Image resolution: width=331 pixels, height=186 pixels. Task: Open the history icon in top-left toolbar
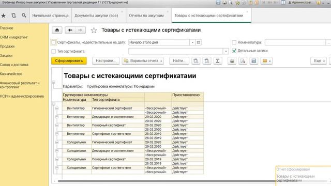coord(14,16)
